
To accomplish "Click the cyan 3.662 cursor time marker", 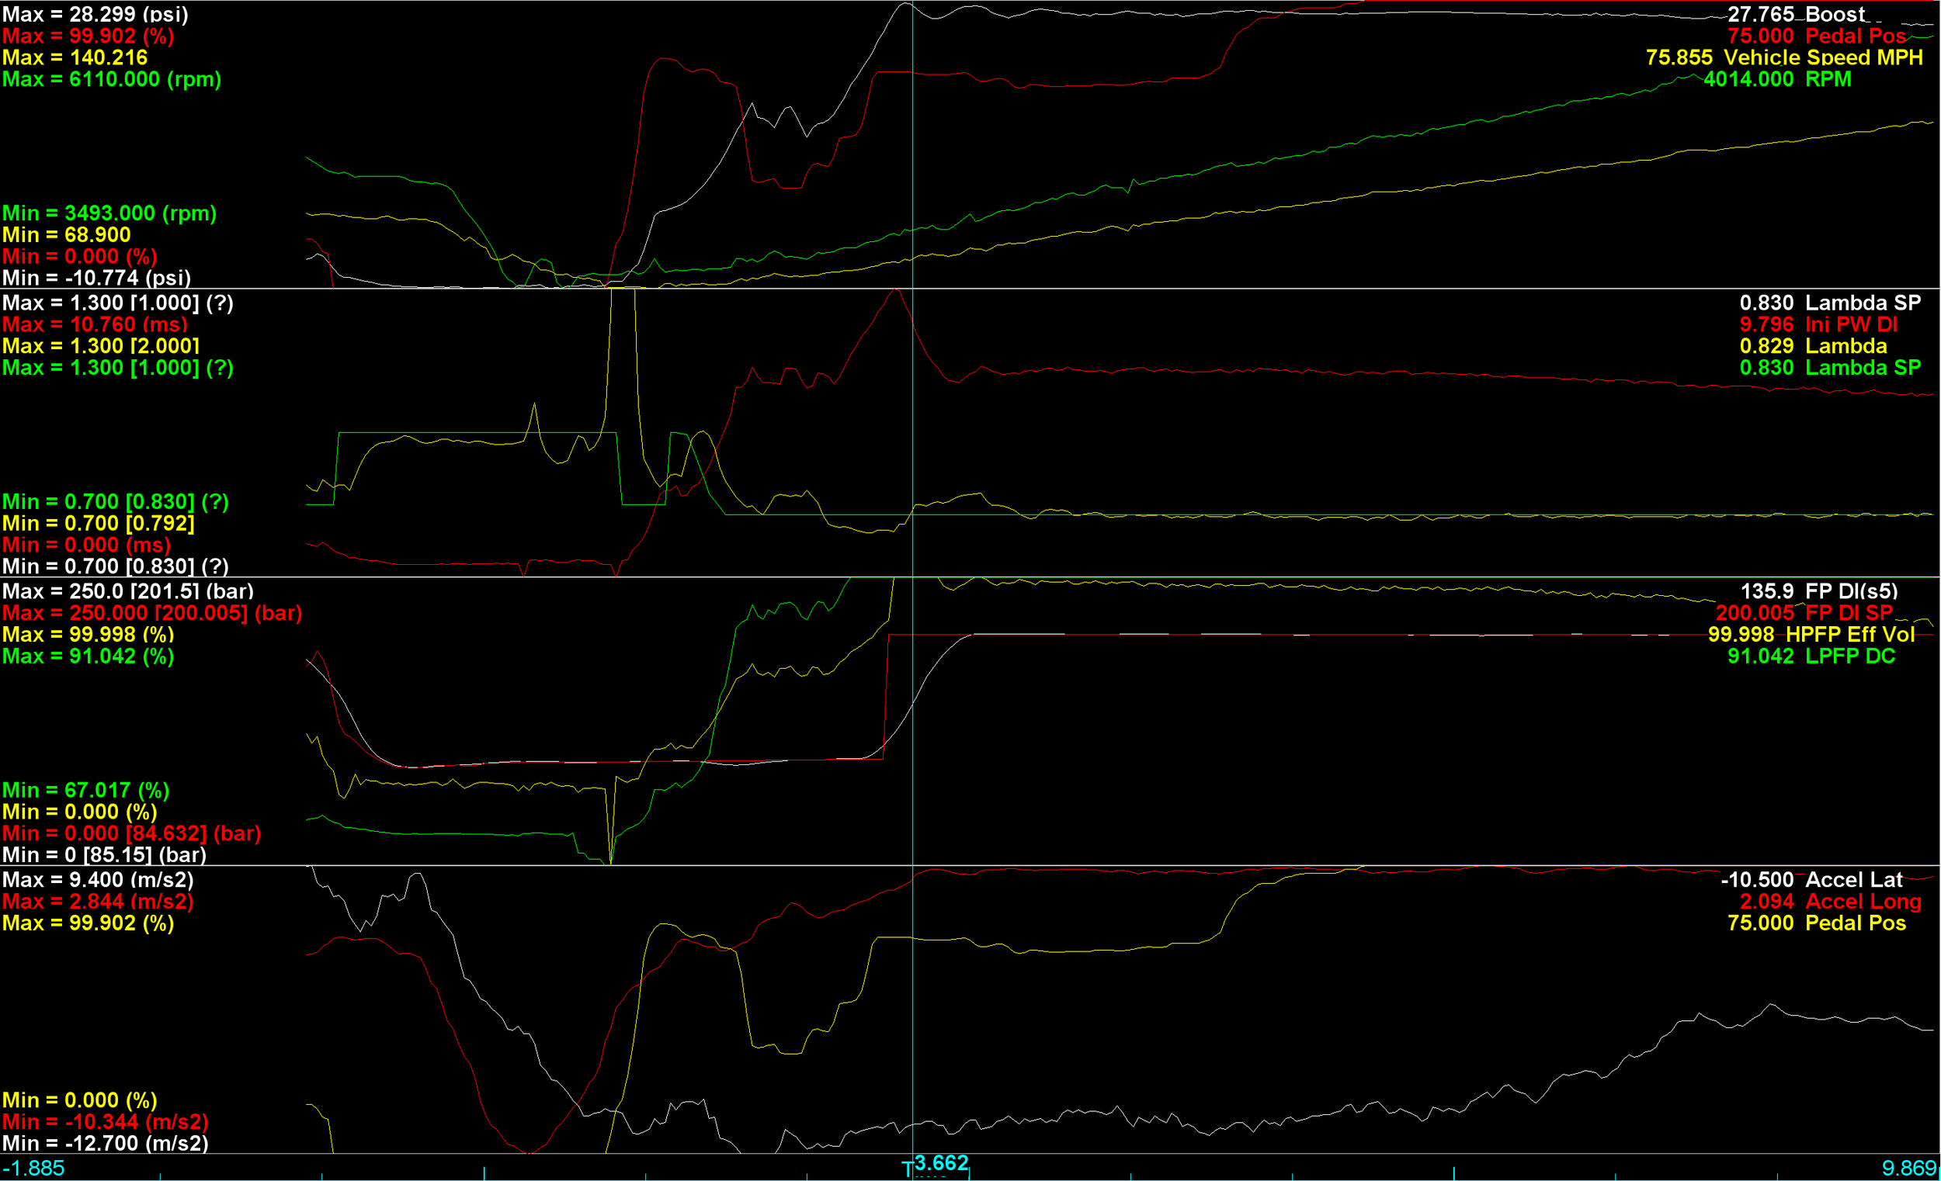I will point(940,1163).
